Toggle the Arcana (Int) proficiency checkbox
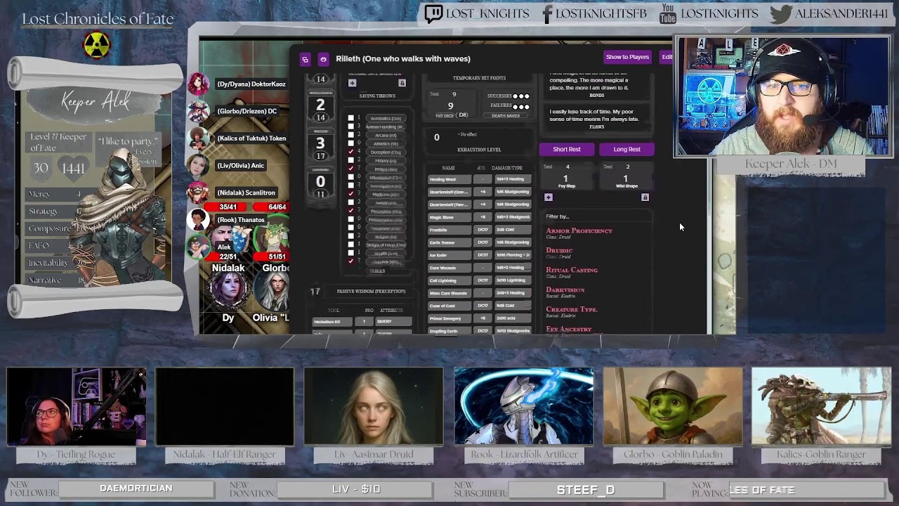Screen dimensions: 899x506 pos(350,135)
